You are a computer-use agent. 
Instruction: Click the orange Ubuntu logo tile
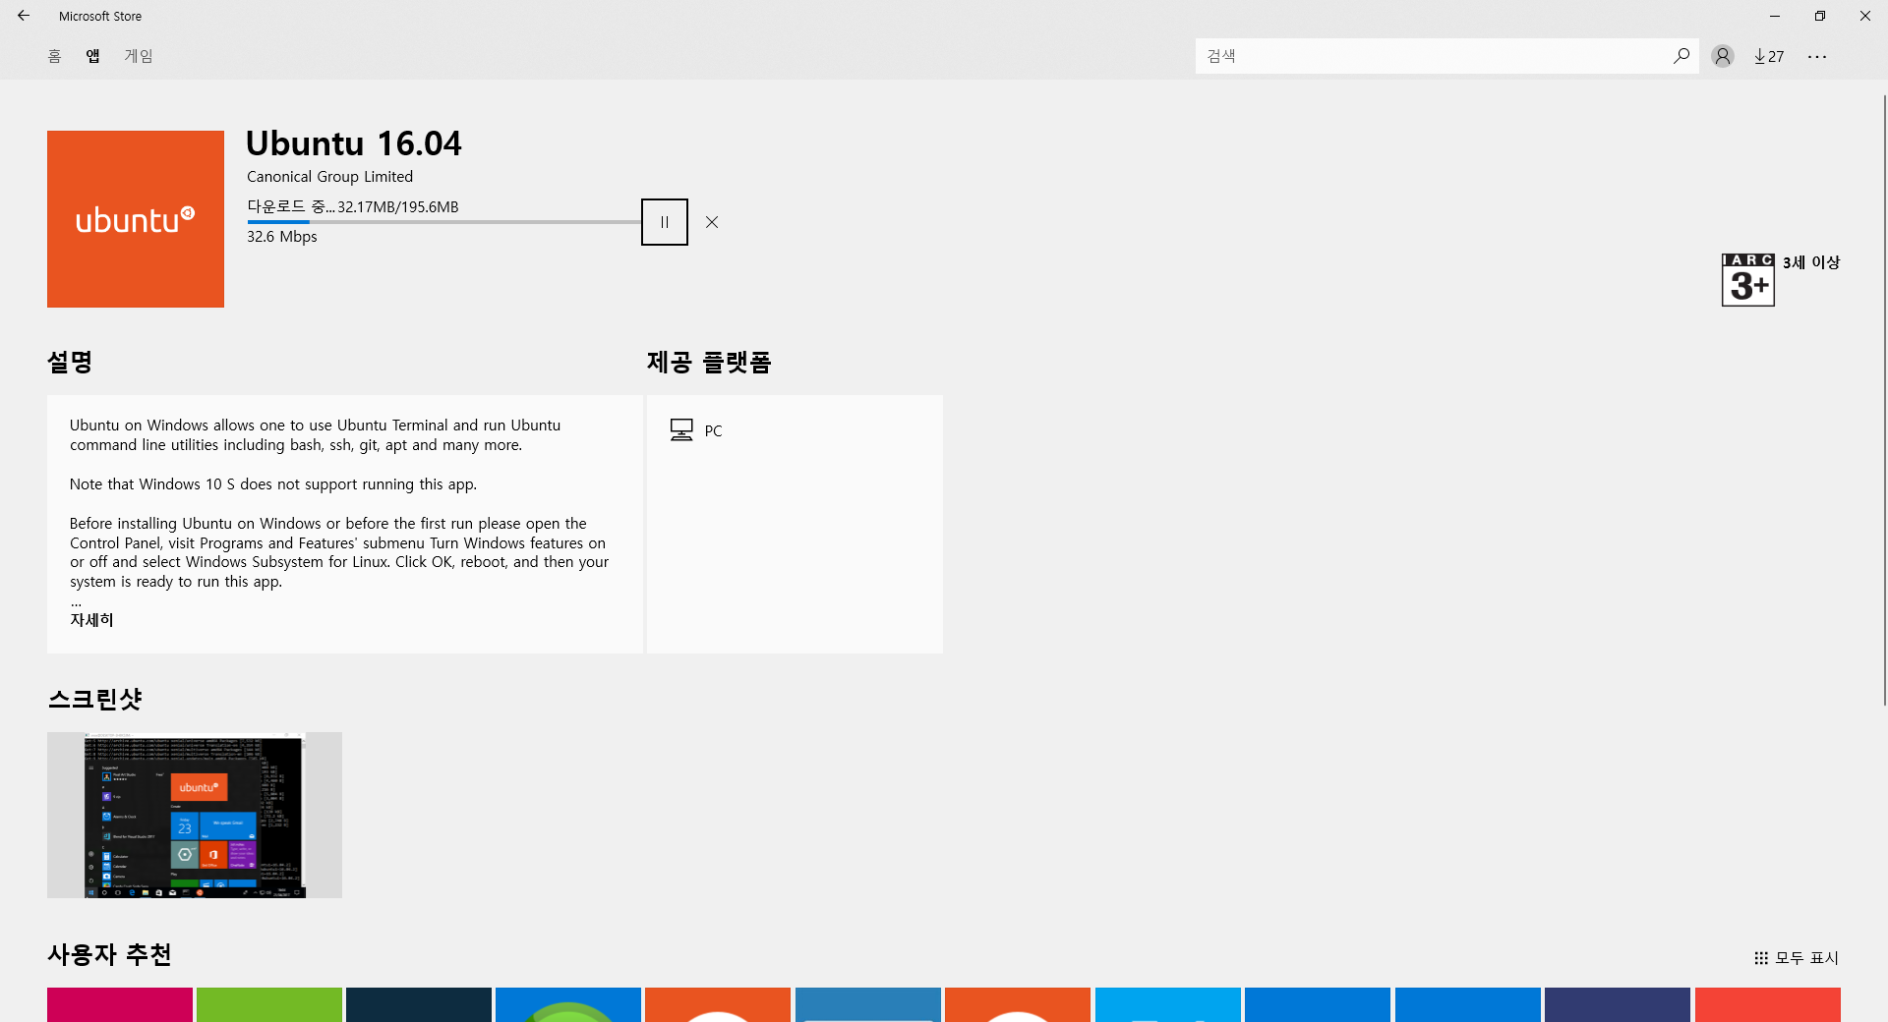[x=136, y=219]
